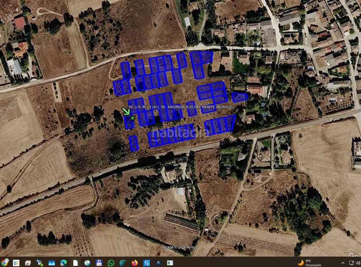361x267 pixels.
Task: Open the volume speaker tray icon
Action: (x=358, y=263)
